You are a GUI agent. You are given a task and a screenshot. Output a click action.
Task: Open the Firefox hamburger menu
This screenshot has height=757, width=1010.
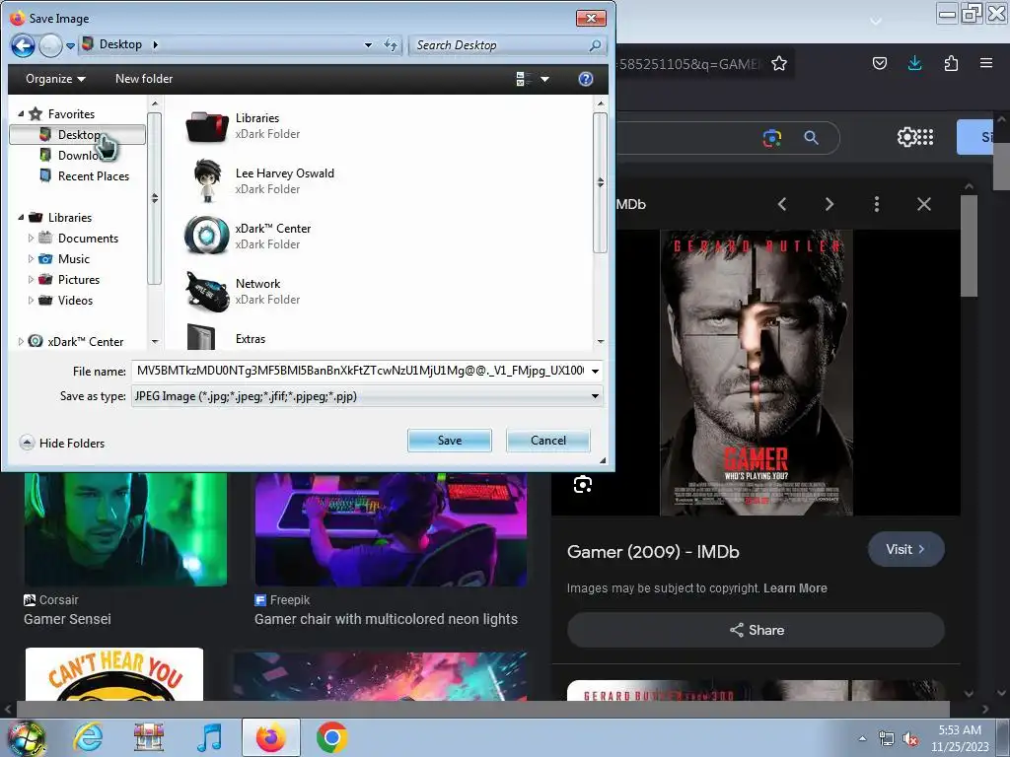tap(986, 63)
